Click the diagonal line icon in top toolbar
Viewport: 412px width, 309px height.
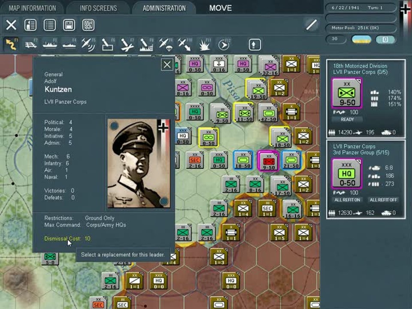click(x=312, y=25)
